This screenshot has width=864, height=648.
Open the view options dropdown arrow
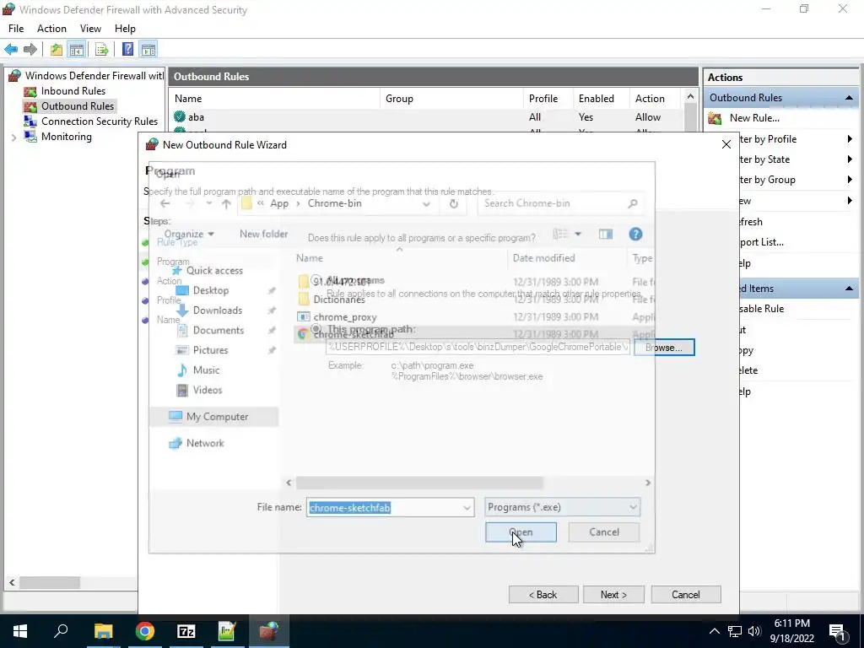tap(578, 235)
